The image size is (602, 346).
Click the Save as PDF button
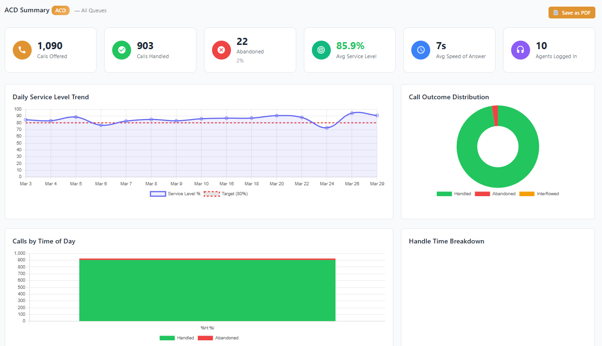pyautogui.click(x=572, y=12)
